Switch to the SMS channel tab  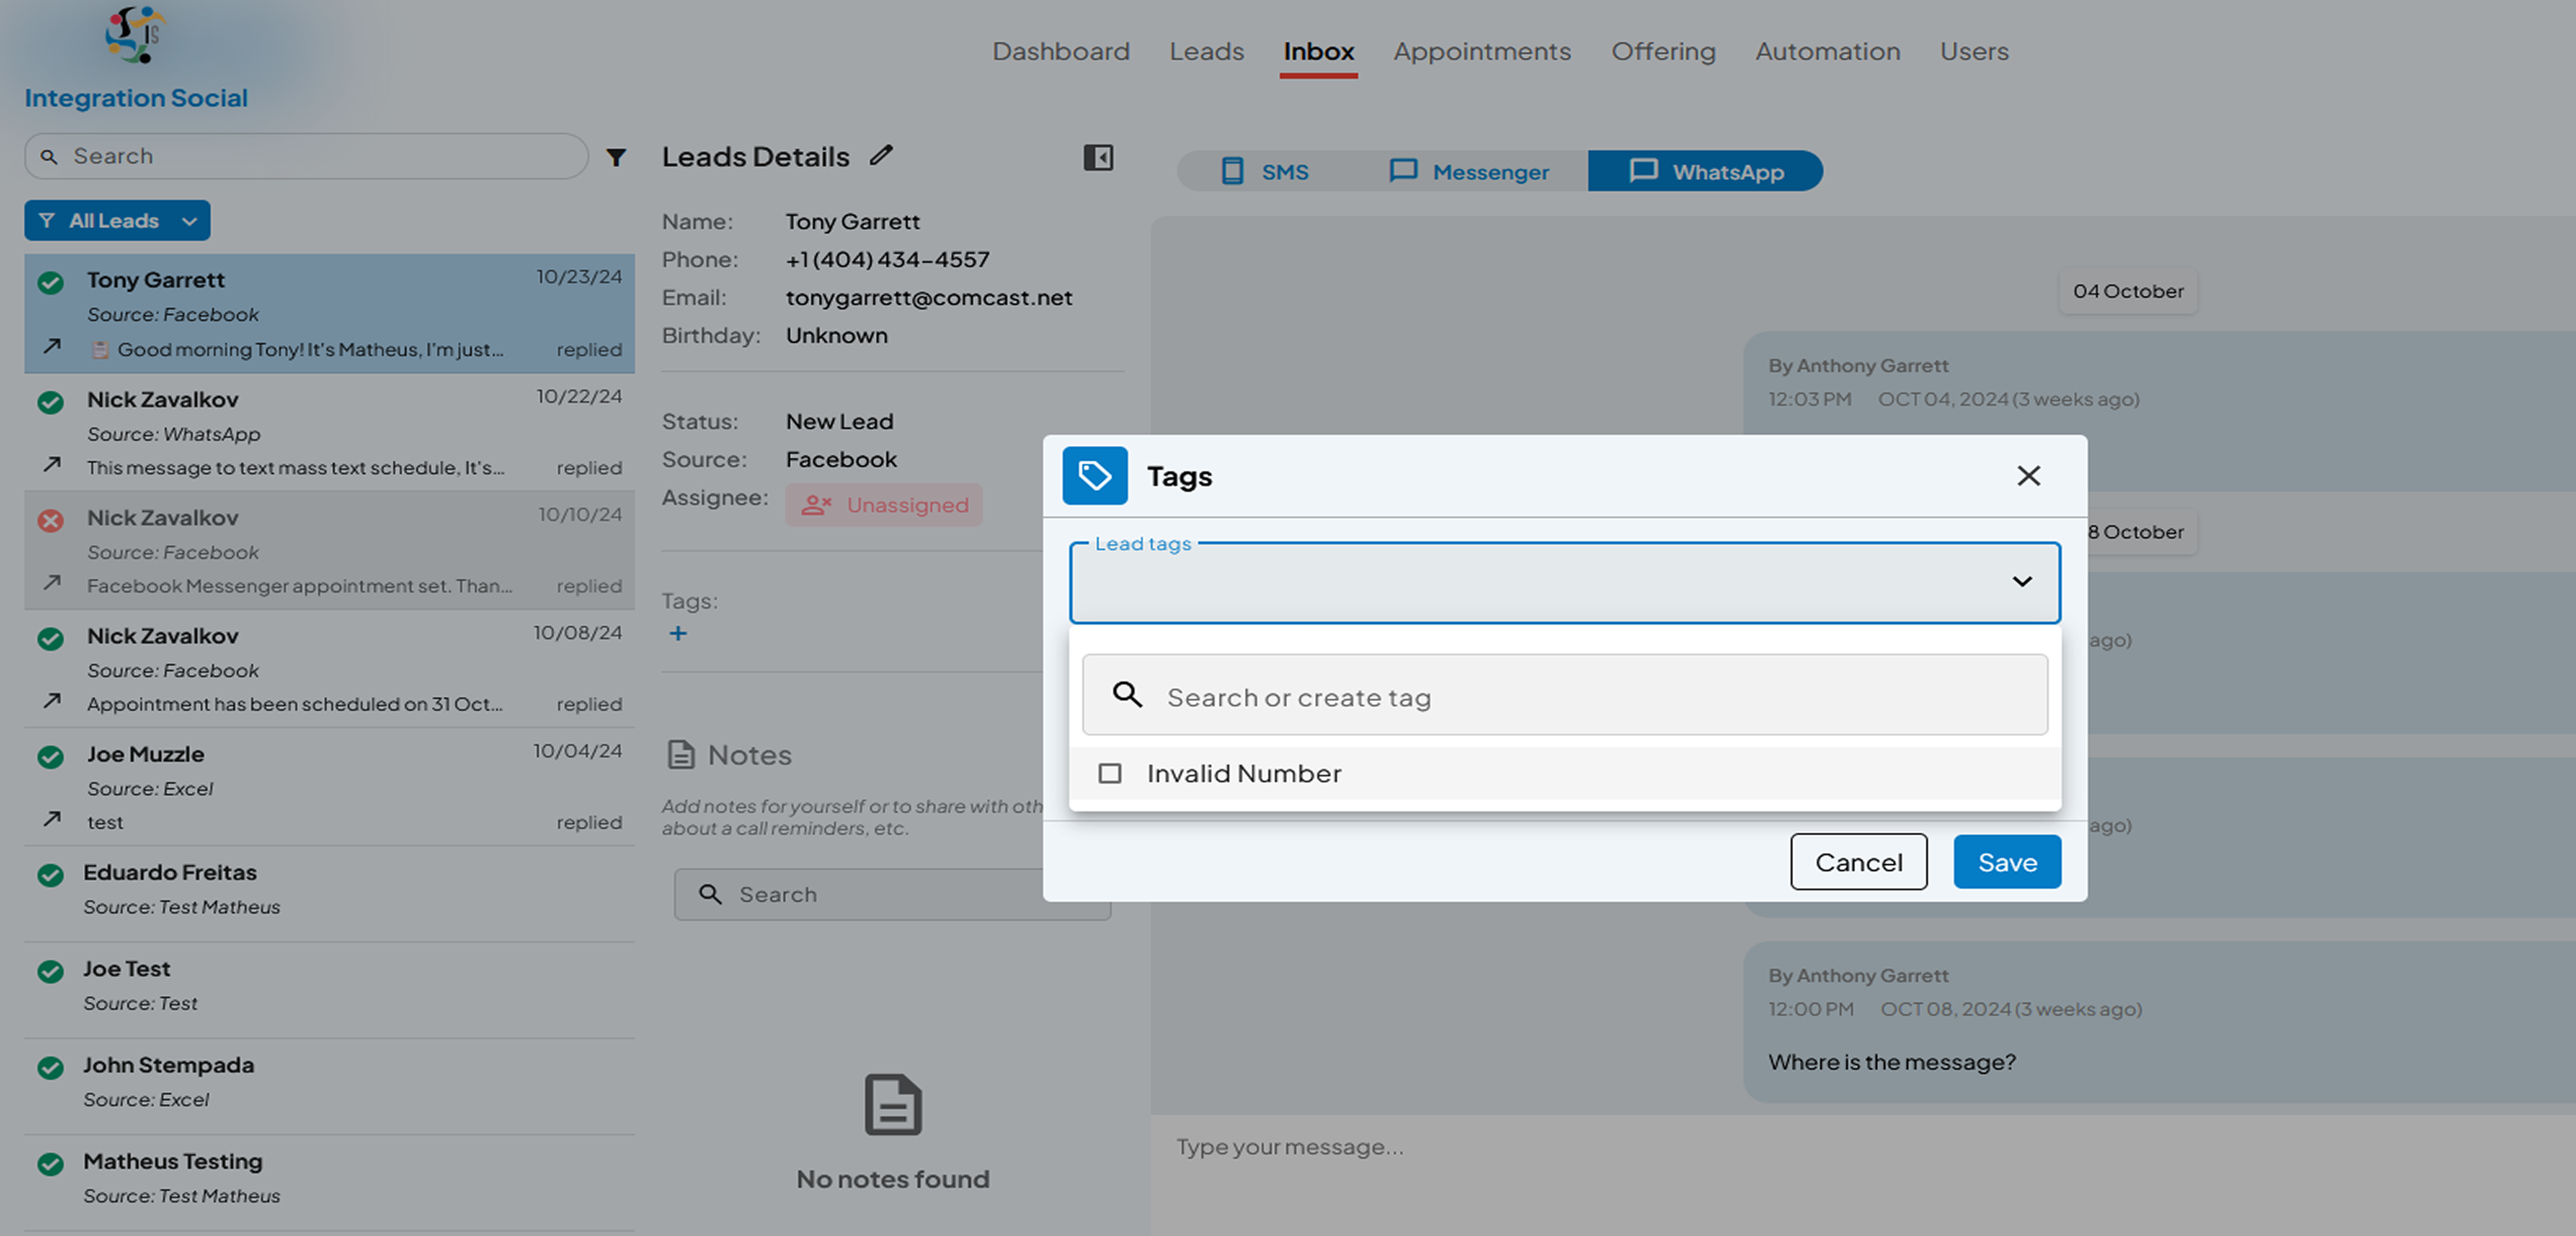pyautogui.click(x=1265, y=171)
